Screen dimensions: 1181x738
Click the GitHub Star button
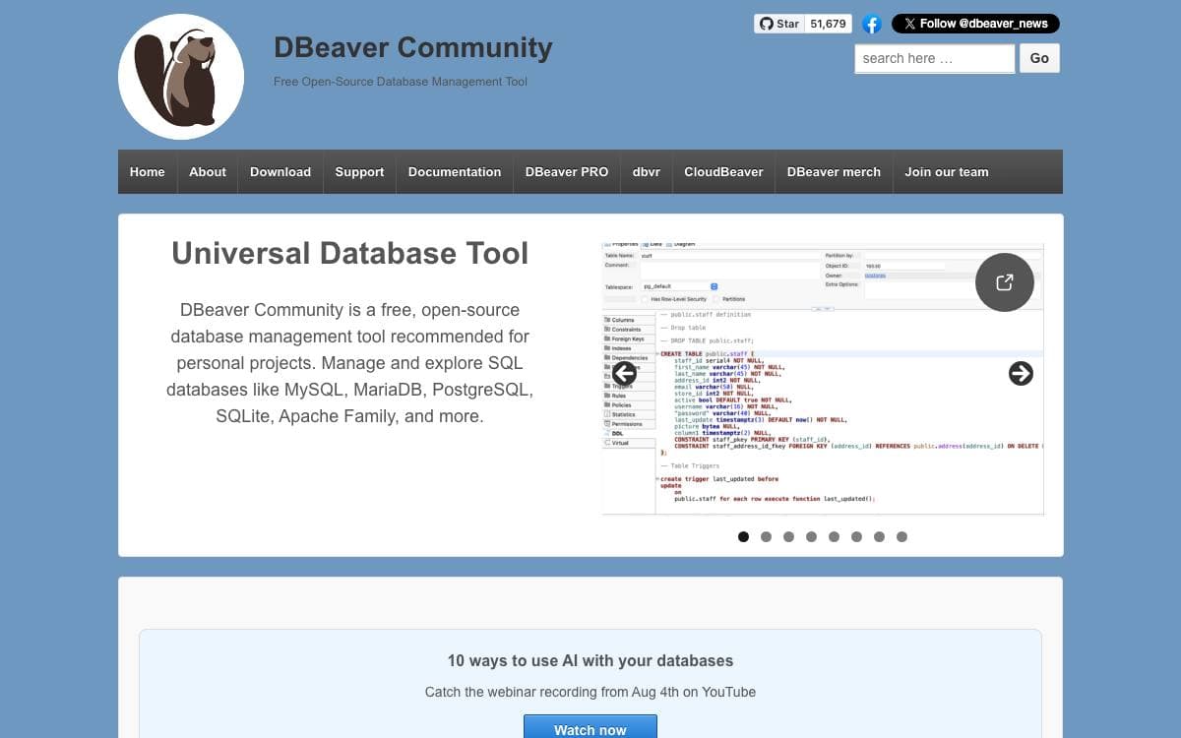point(779,24)
